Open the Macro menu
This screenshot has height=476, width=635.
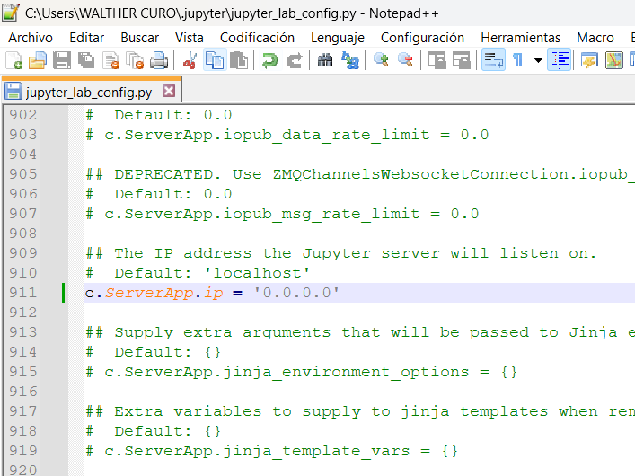[x=595, y=38]
